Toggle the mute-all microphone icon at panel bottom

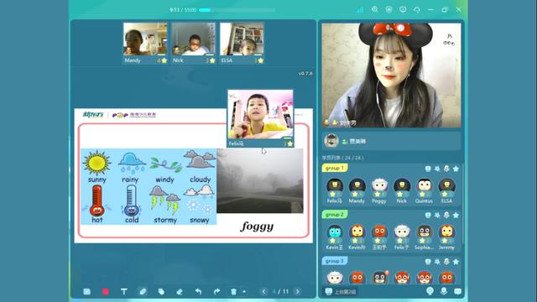(x=444, y=291)
